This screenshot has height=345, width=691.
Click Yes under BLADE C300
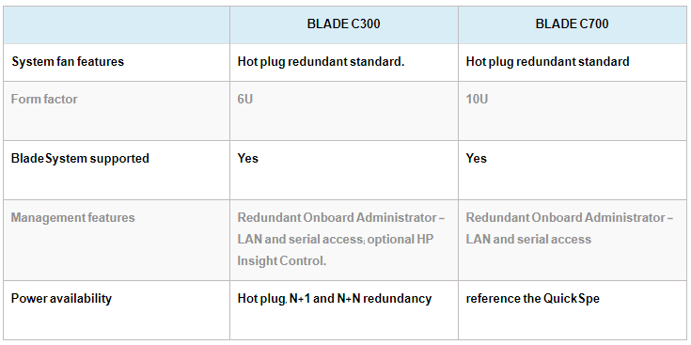247,158
